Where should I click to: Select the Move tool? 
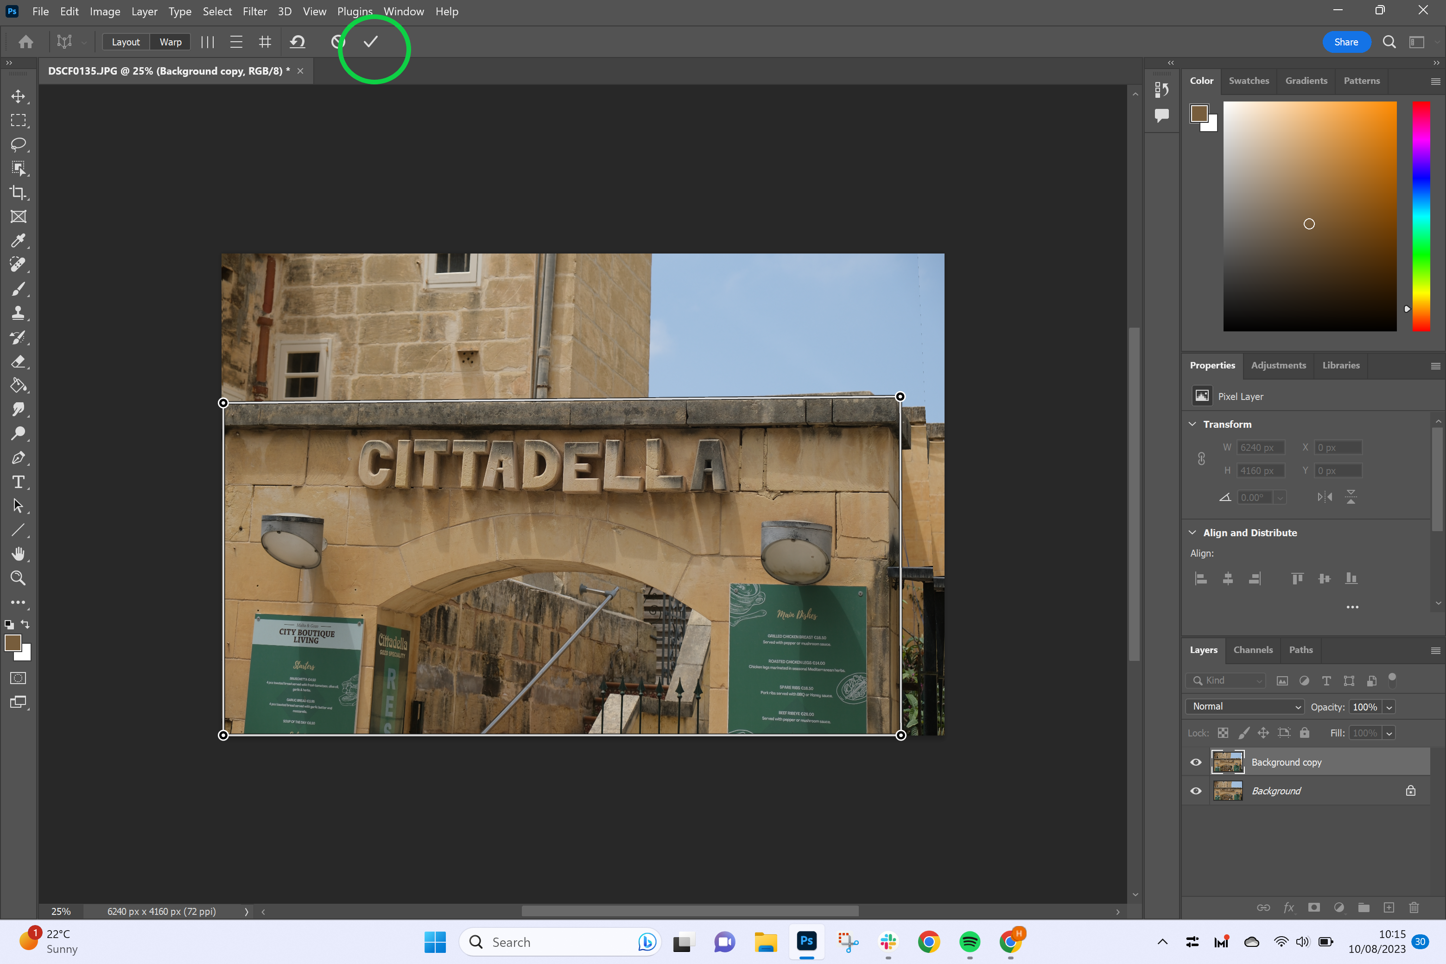[19, 96]
